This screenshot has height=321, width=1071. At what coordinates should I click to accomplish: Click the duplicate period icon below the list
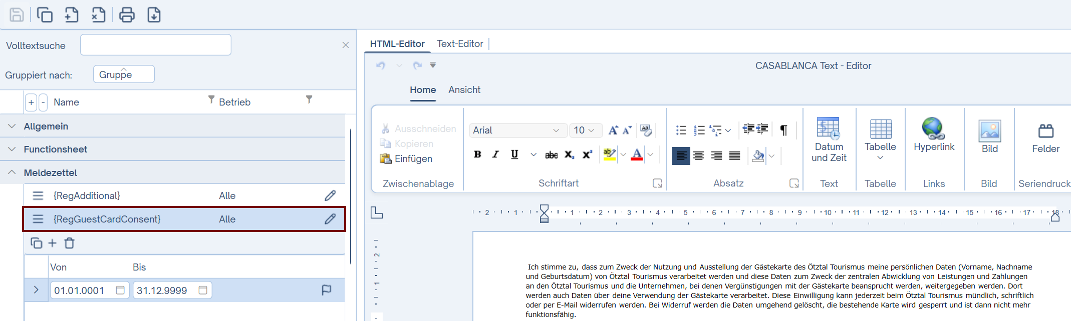36,243
